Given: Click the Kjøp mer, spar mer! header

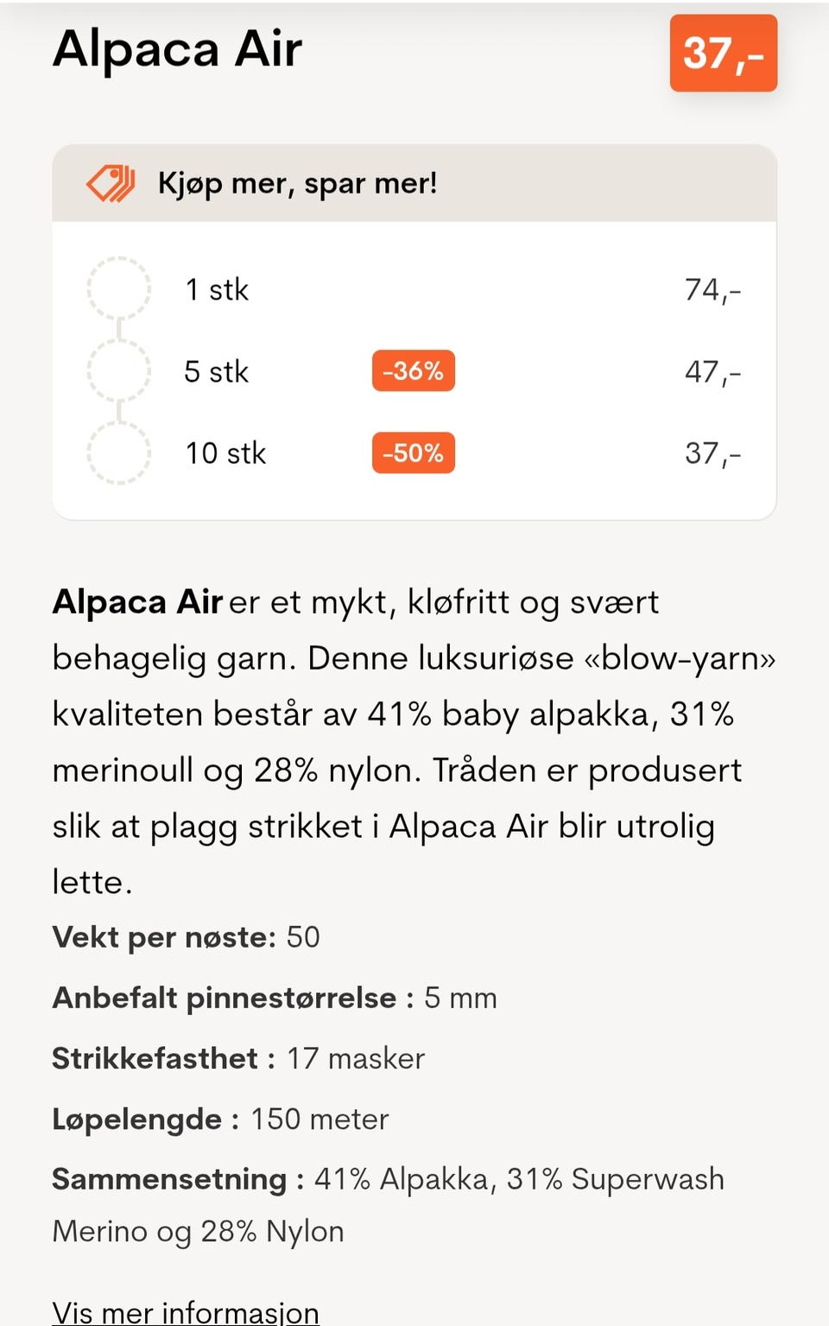Looking at the screenshot, I should click(297, 183).
